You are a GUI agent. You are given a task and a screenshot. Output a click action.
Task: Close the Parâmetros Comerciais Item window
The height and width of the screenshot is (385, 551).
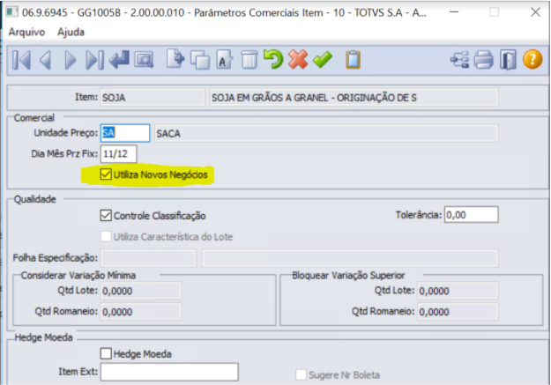[x=535, y=12]
